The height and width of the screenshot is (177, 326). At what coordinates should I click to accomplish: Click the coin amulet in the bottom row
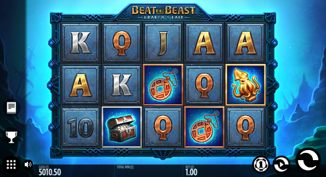tap(204, 127)
